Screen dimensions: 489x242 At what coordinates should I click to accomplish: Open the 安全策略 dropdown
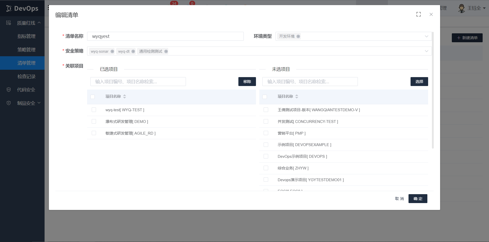(426, 51)
